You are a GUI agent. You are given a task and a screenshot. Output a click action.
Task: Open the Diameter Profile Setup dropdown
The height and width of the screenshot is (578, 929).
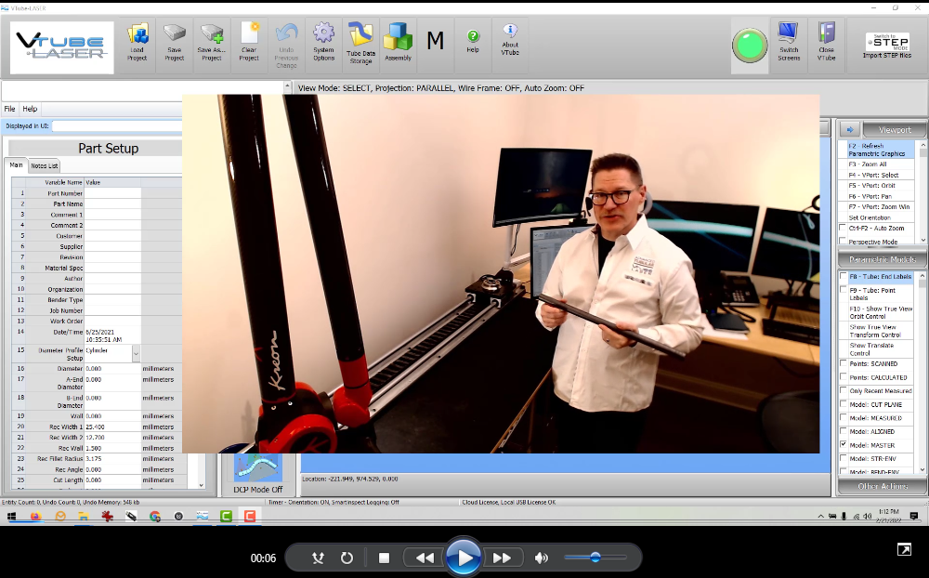[x=136, y=353]
